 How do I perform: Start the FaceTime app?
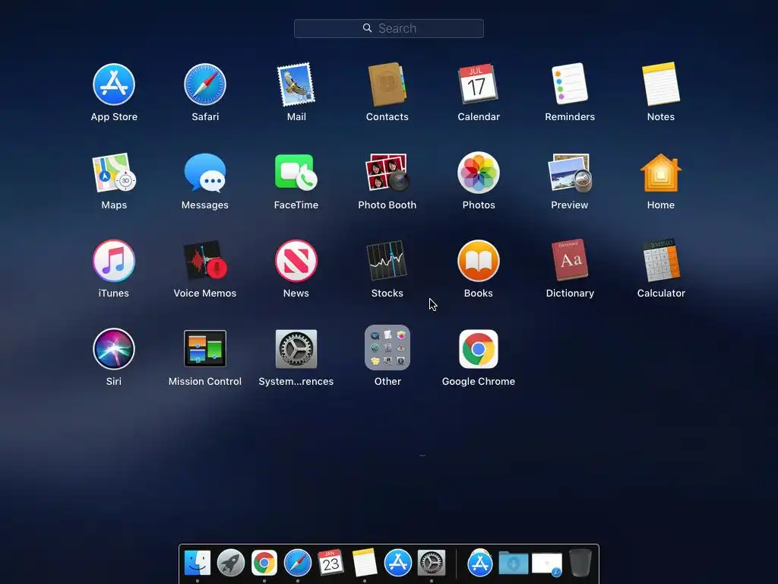tap(296, 173)
